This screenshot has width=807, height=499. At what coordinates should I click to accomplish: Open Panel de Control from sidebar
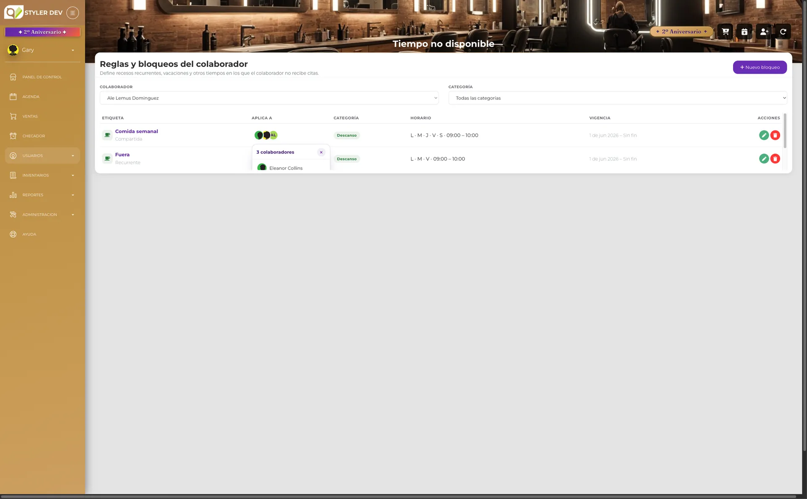click(42, 77)
